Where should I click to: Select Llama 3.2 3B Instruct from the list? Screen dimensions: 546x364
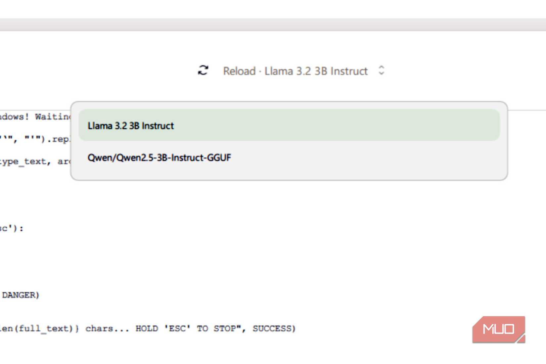pos(289,125)
